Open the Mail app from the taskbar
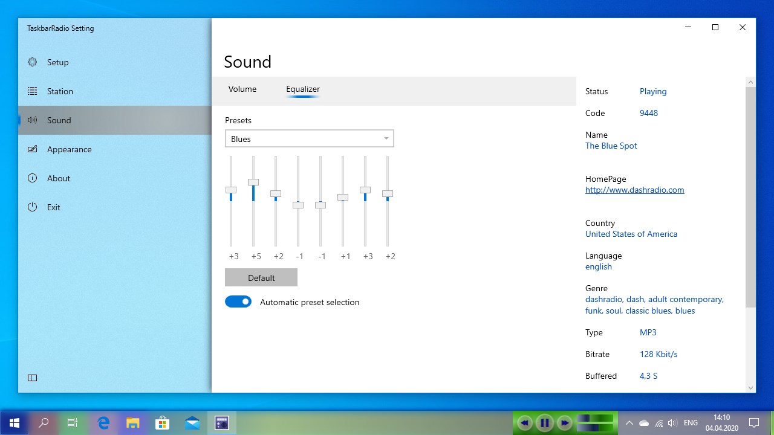The height and width of the screenshot is (435, 774). 192,423
